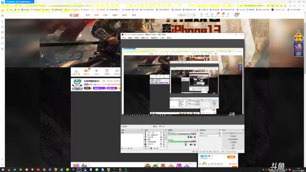306x172 pixels.
Task: Open 游戏 dropdown in Douyu navigation
Action: coord(125,15)
